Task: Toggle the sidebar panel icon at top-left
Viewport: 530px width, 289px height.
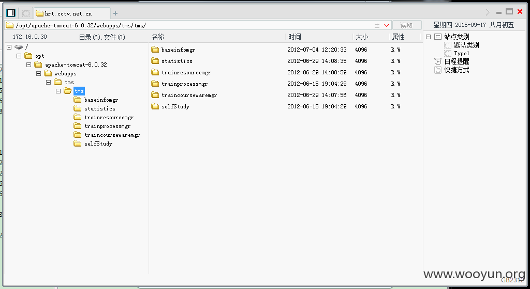Action: tap(11, 13)
